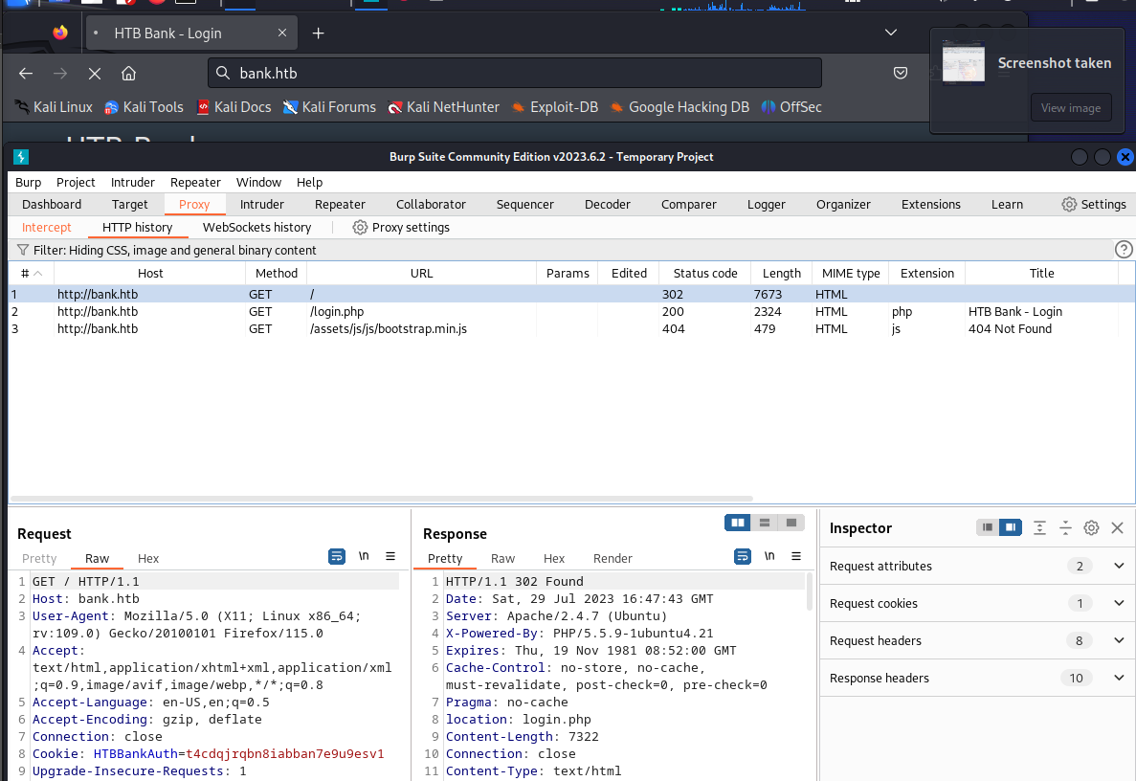Open the Request panel hamburger menu
The height and width of the screenshot is (781, 1136).
(x=390, y=556)
